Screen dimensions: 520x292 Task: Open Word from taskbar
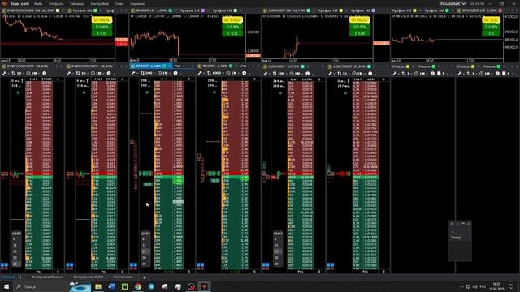(x=111, y=286)
